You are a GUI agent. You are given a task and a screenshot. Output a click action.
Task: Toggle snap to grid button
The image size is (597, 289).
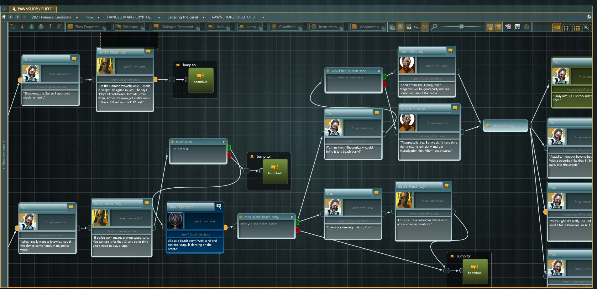click(x=498, y=27)
